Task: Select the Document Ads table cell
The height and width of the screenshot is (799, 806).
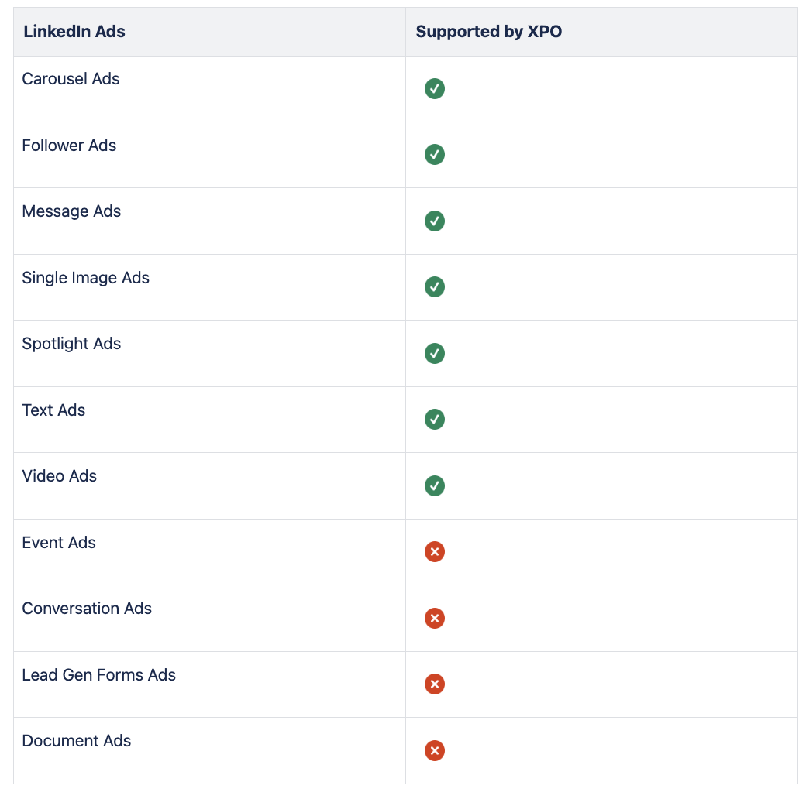Action: click(77, 741)
